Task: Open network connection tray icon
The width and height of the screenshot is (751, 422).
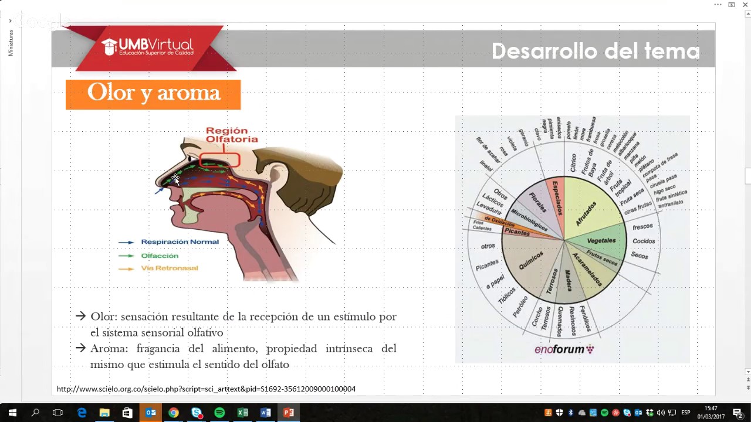Action: 672,413
